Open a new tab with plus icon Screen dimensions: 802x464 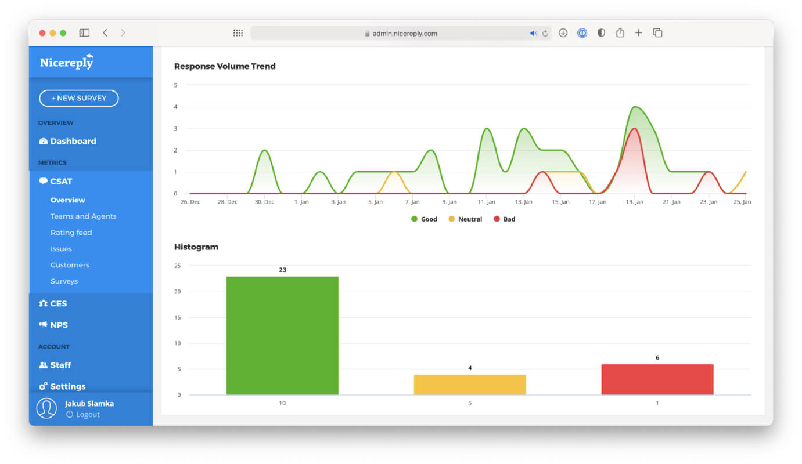638,33
